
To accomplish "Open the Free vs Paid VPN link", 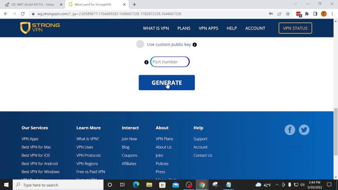I will tap(91, 172).
